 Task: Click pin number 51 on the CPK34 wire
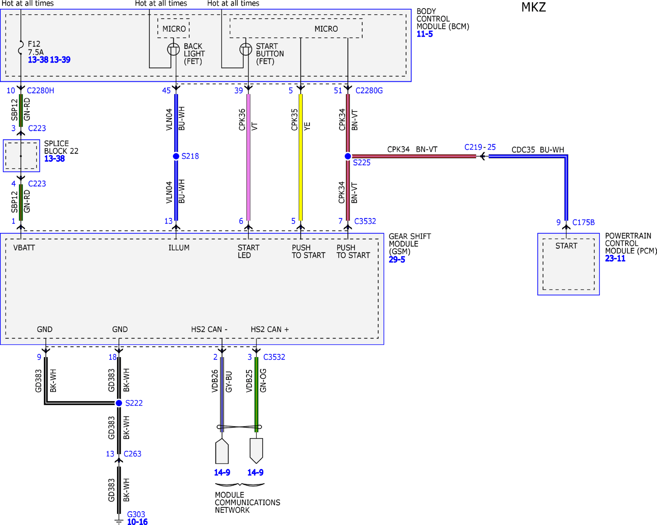tap(338, 90)
